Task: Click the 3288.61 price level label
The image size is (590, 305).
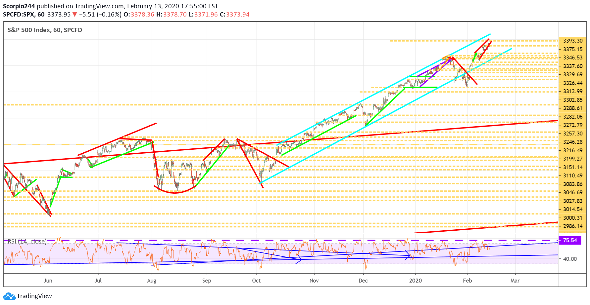Action: pyautogui.click(x=573, y=108)
